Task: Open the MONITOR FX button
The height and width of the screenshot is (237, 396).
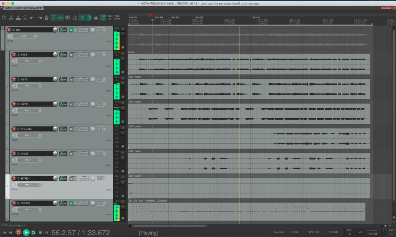Action: (387, 8)
